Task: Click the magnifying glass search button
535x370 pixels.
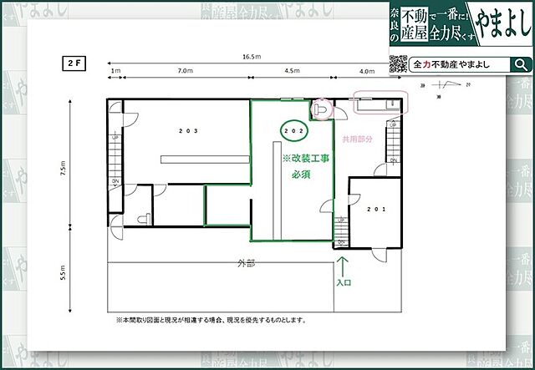Action: [521, 64]
